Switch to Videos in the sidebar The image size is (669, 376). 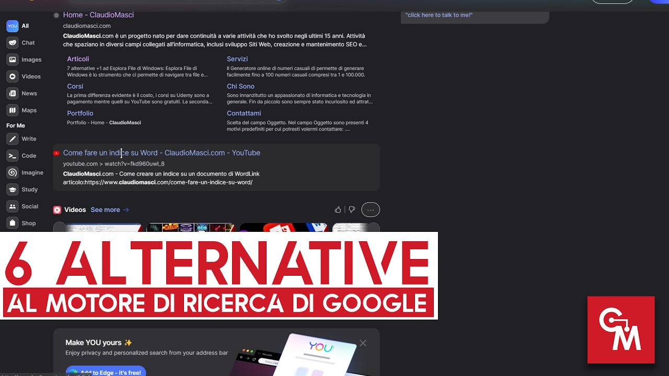[31, 76]
